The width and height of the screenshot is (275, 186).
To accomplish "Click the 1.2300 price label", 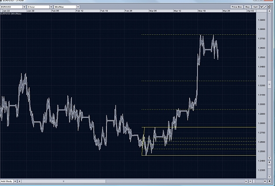I will (x=261, y=170).
